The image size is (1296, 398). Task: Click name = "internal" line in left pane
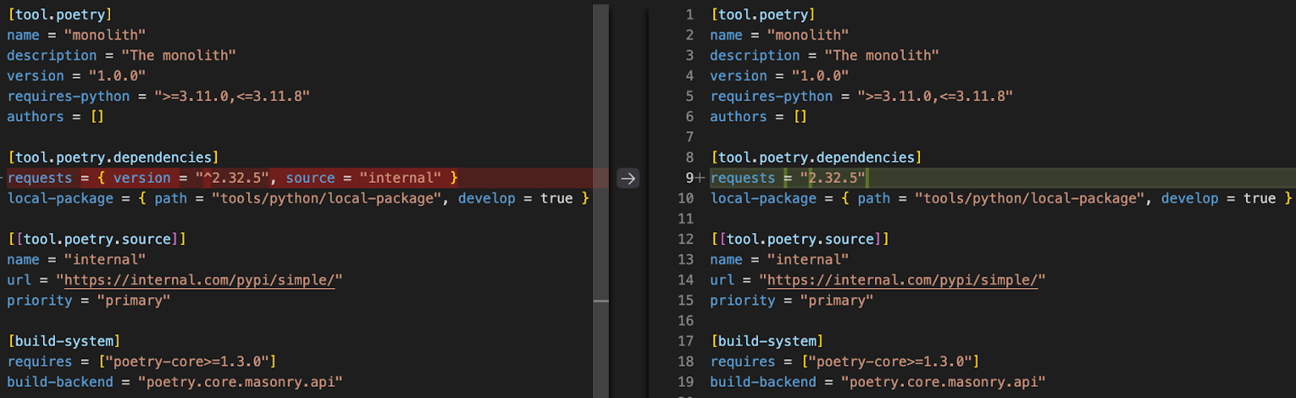76,260
